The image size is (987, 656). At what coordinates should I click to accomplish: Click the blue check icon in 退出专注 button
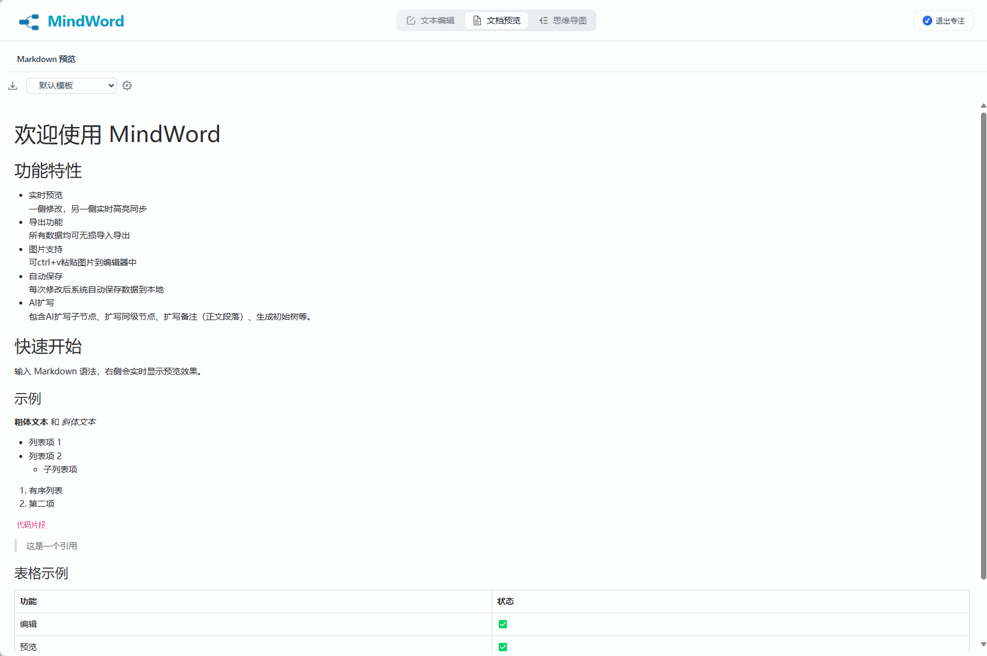pos(927,20)
